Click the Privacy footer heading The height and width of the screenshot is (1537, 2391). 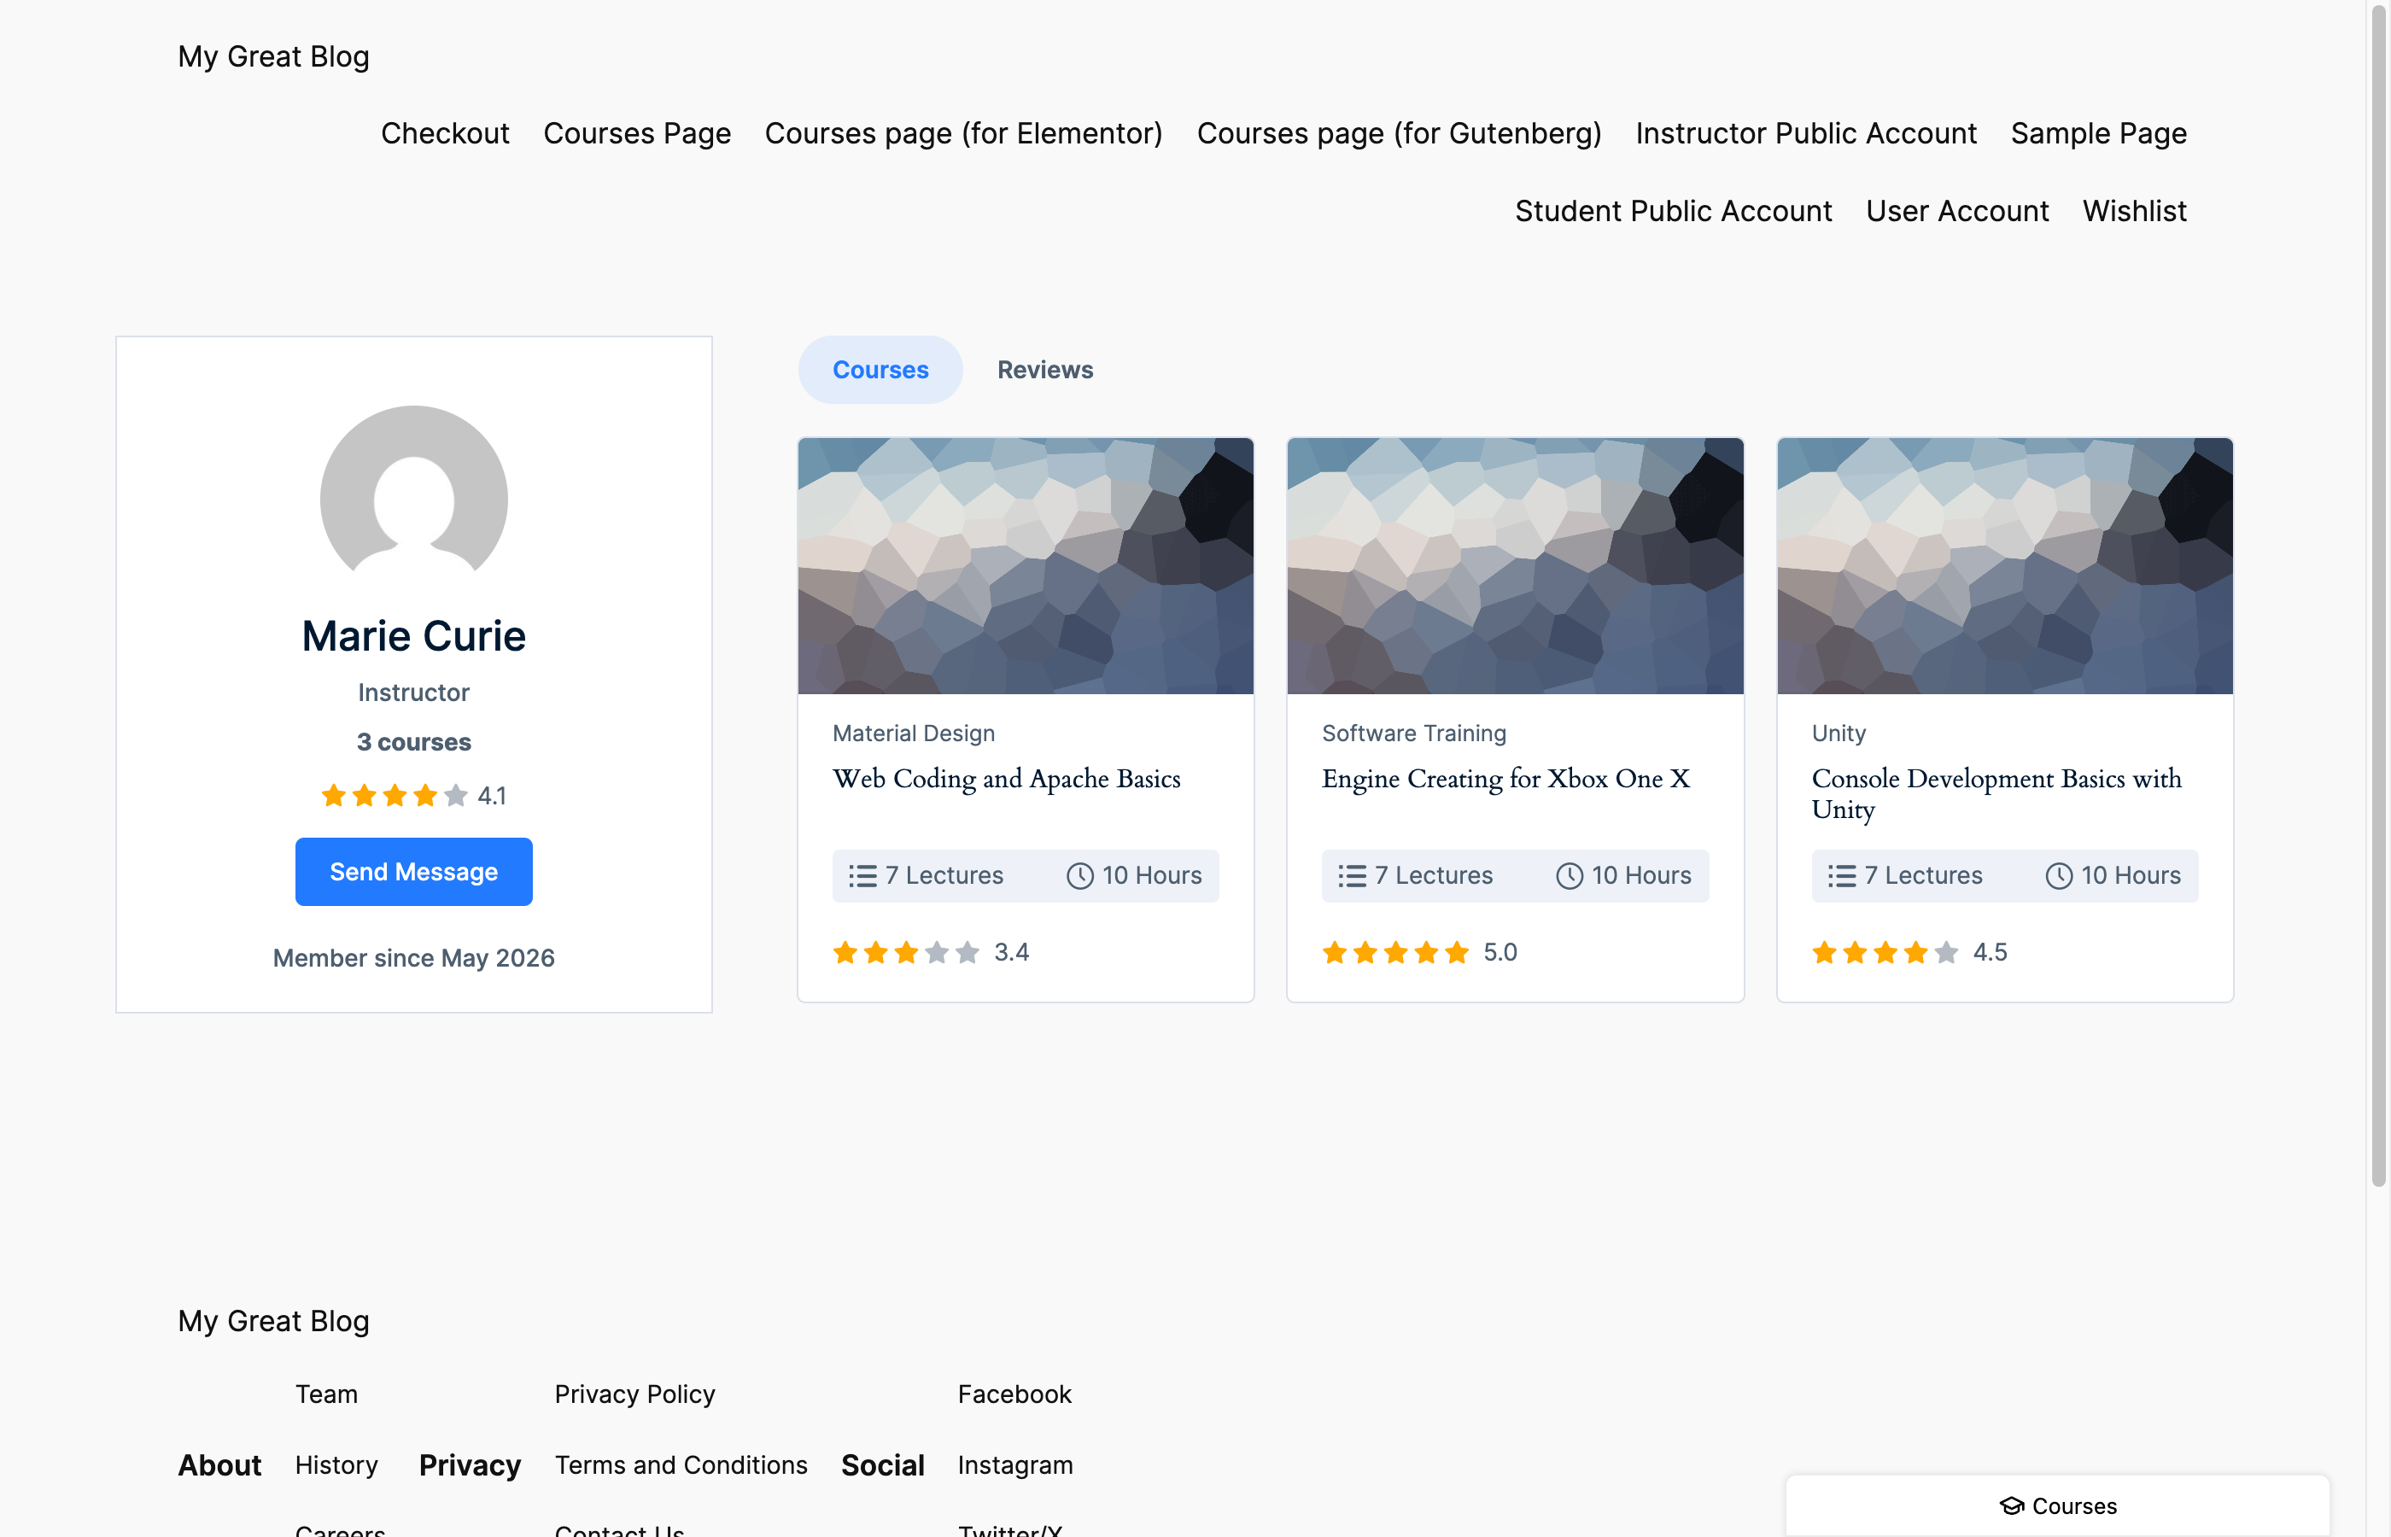click(470, 1465)
